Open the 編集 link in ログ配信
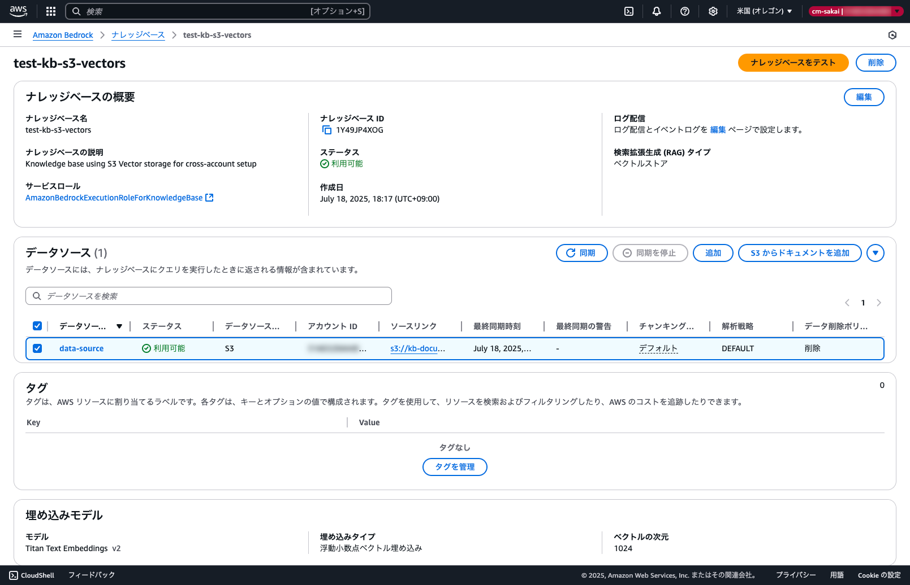Image resolution: width=910 pixels, height=585 pixels. point(718,130)
